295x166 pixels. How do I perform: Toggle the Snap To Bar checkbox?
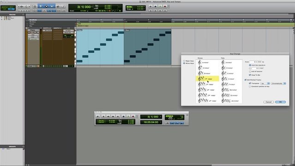click(250, 75)
